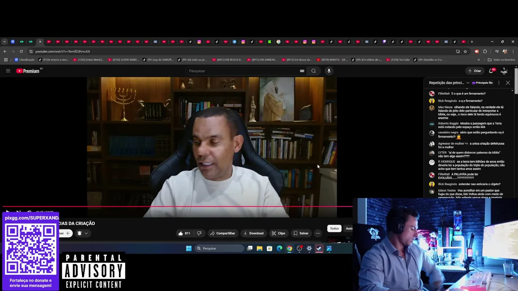518x291 pixels.
Task: Open the on-screen keyboard in search box
Action: (302, 71)
